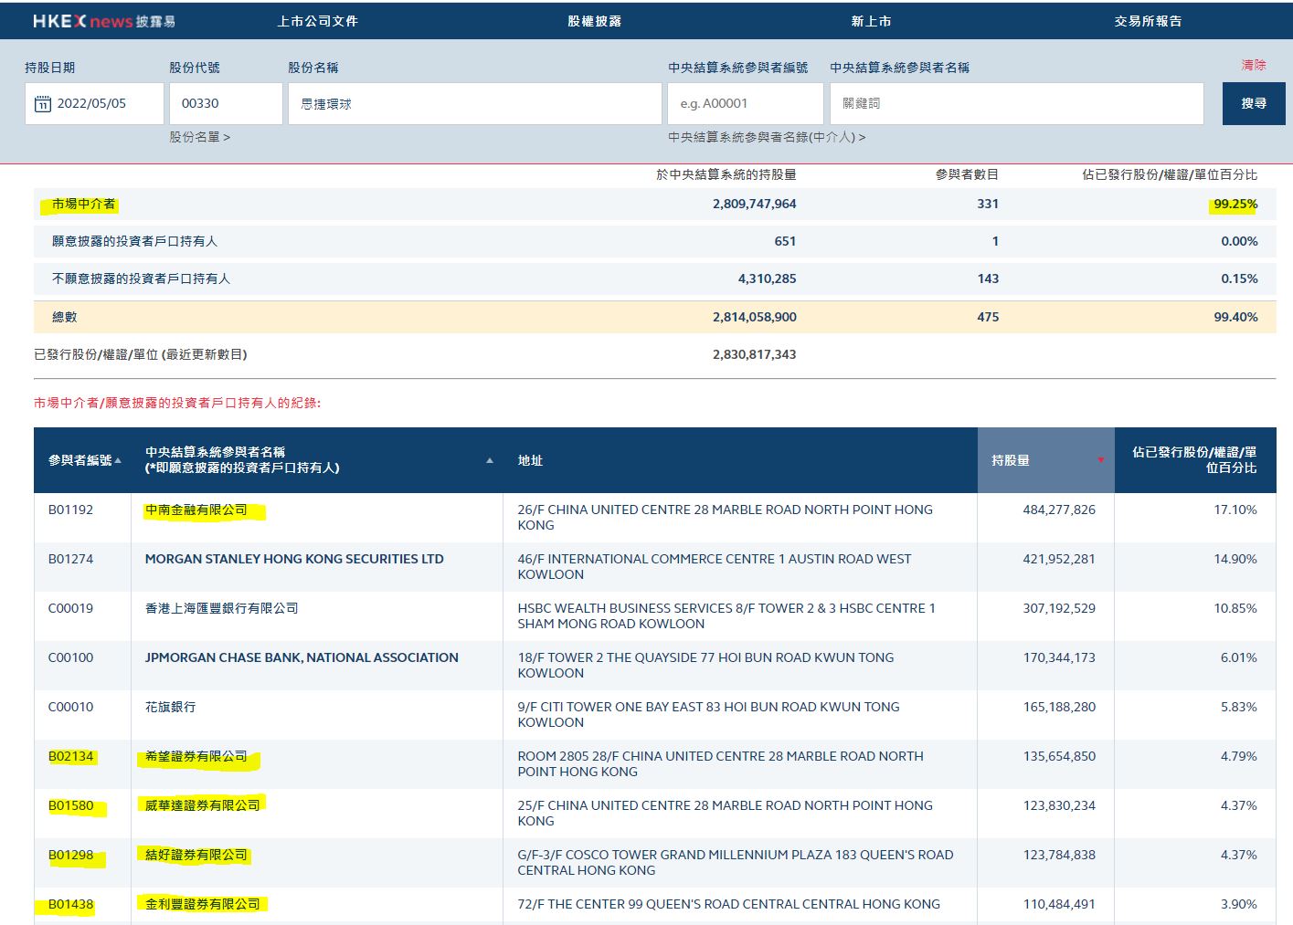Open 股權披露 menu
The height and width of the screenshot is (925, 1293).
pos(595,21)
